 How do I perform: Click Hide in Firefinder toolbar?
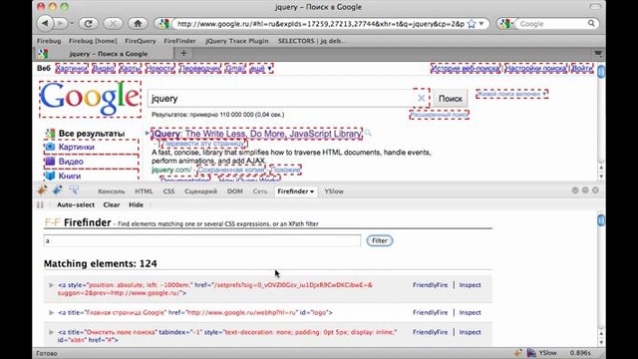(x=136, y=204)
